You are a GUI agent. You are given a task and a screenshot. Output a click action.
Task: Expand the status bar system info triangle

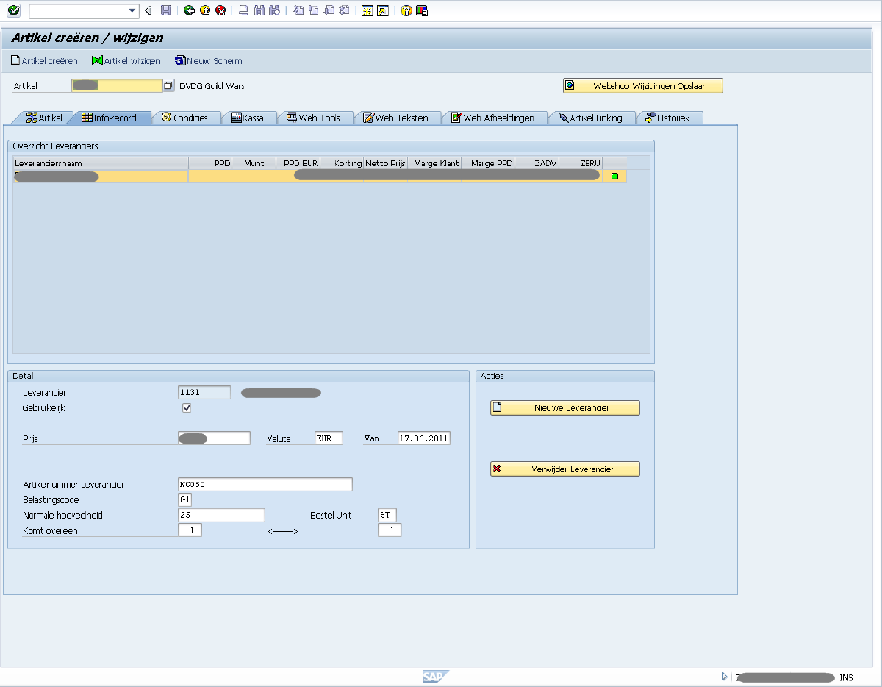point(724,677)
